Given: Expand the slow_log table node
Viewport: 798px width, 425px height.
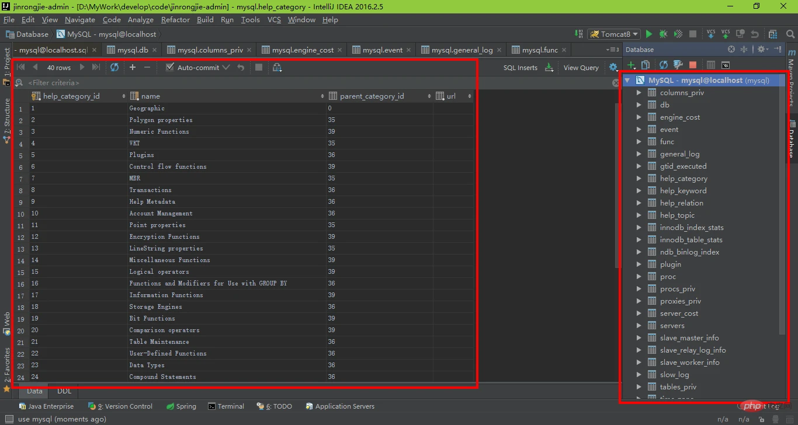Looking at the screenshot, I should tap(639, 375).
